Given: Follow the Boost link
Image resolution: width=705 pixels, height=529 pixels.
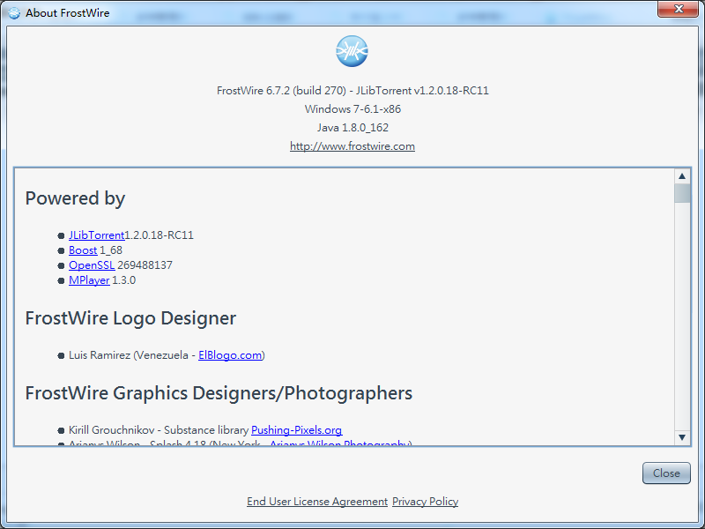Looking at the screenshot, I should [x=83, y=250].
